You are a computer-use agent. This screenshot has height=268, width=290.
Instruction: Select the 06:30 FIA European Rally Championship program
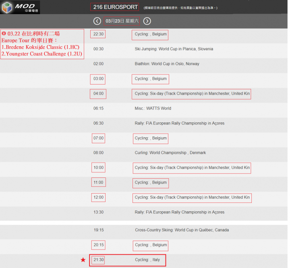click(179, 123)
